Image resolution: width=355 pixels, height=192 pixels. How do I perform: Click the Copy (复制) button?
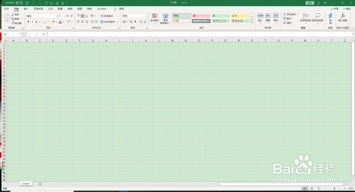click(x=15, y=19)
